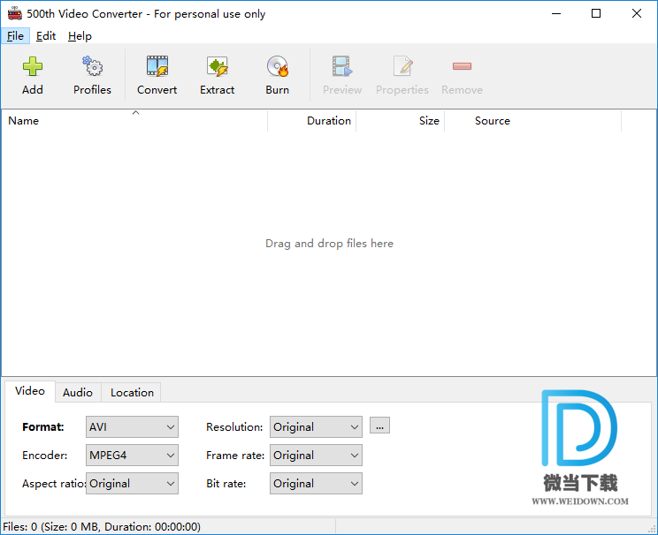The image size is (658, 535).
Task: Sort list by Source column header
Action: coord(533,121)
